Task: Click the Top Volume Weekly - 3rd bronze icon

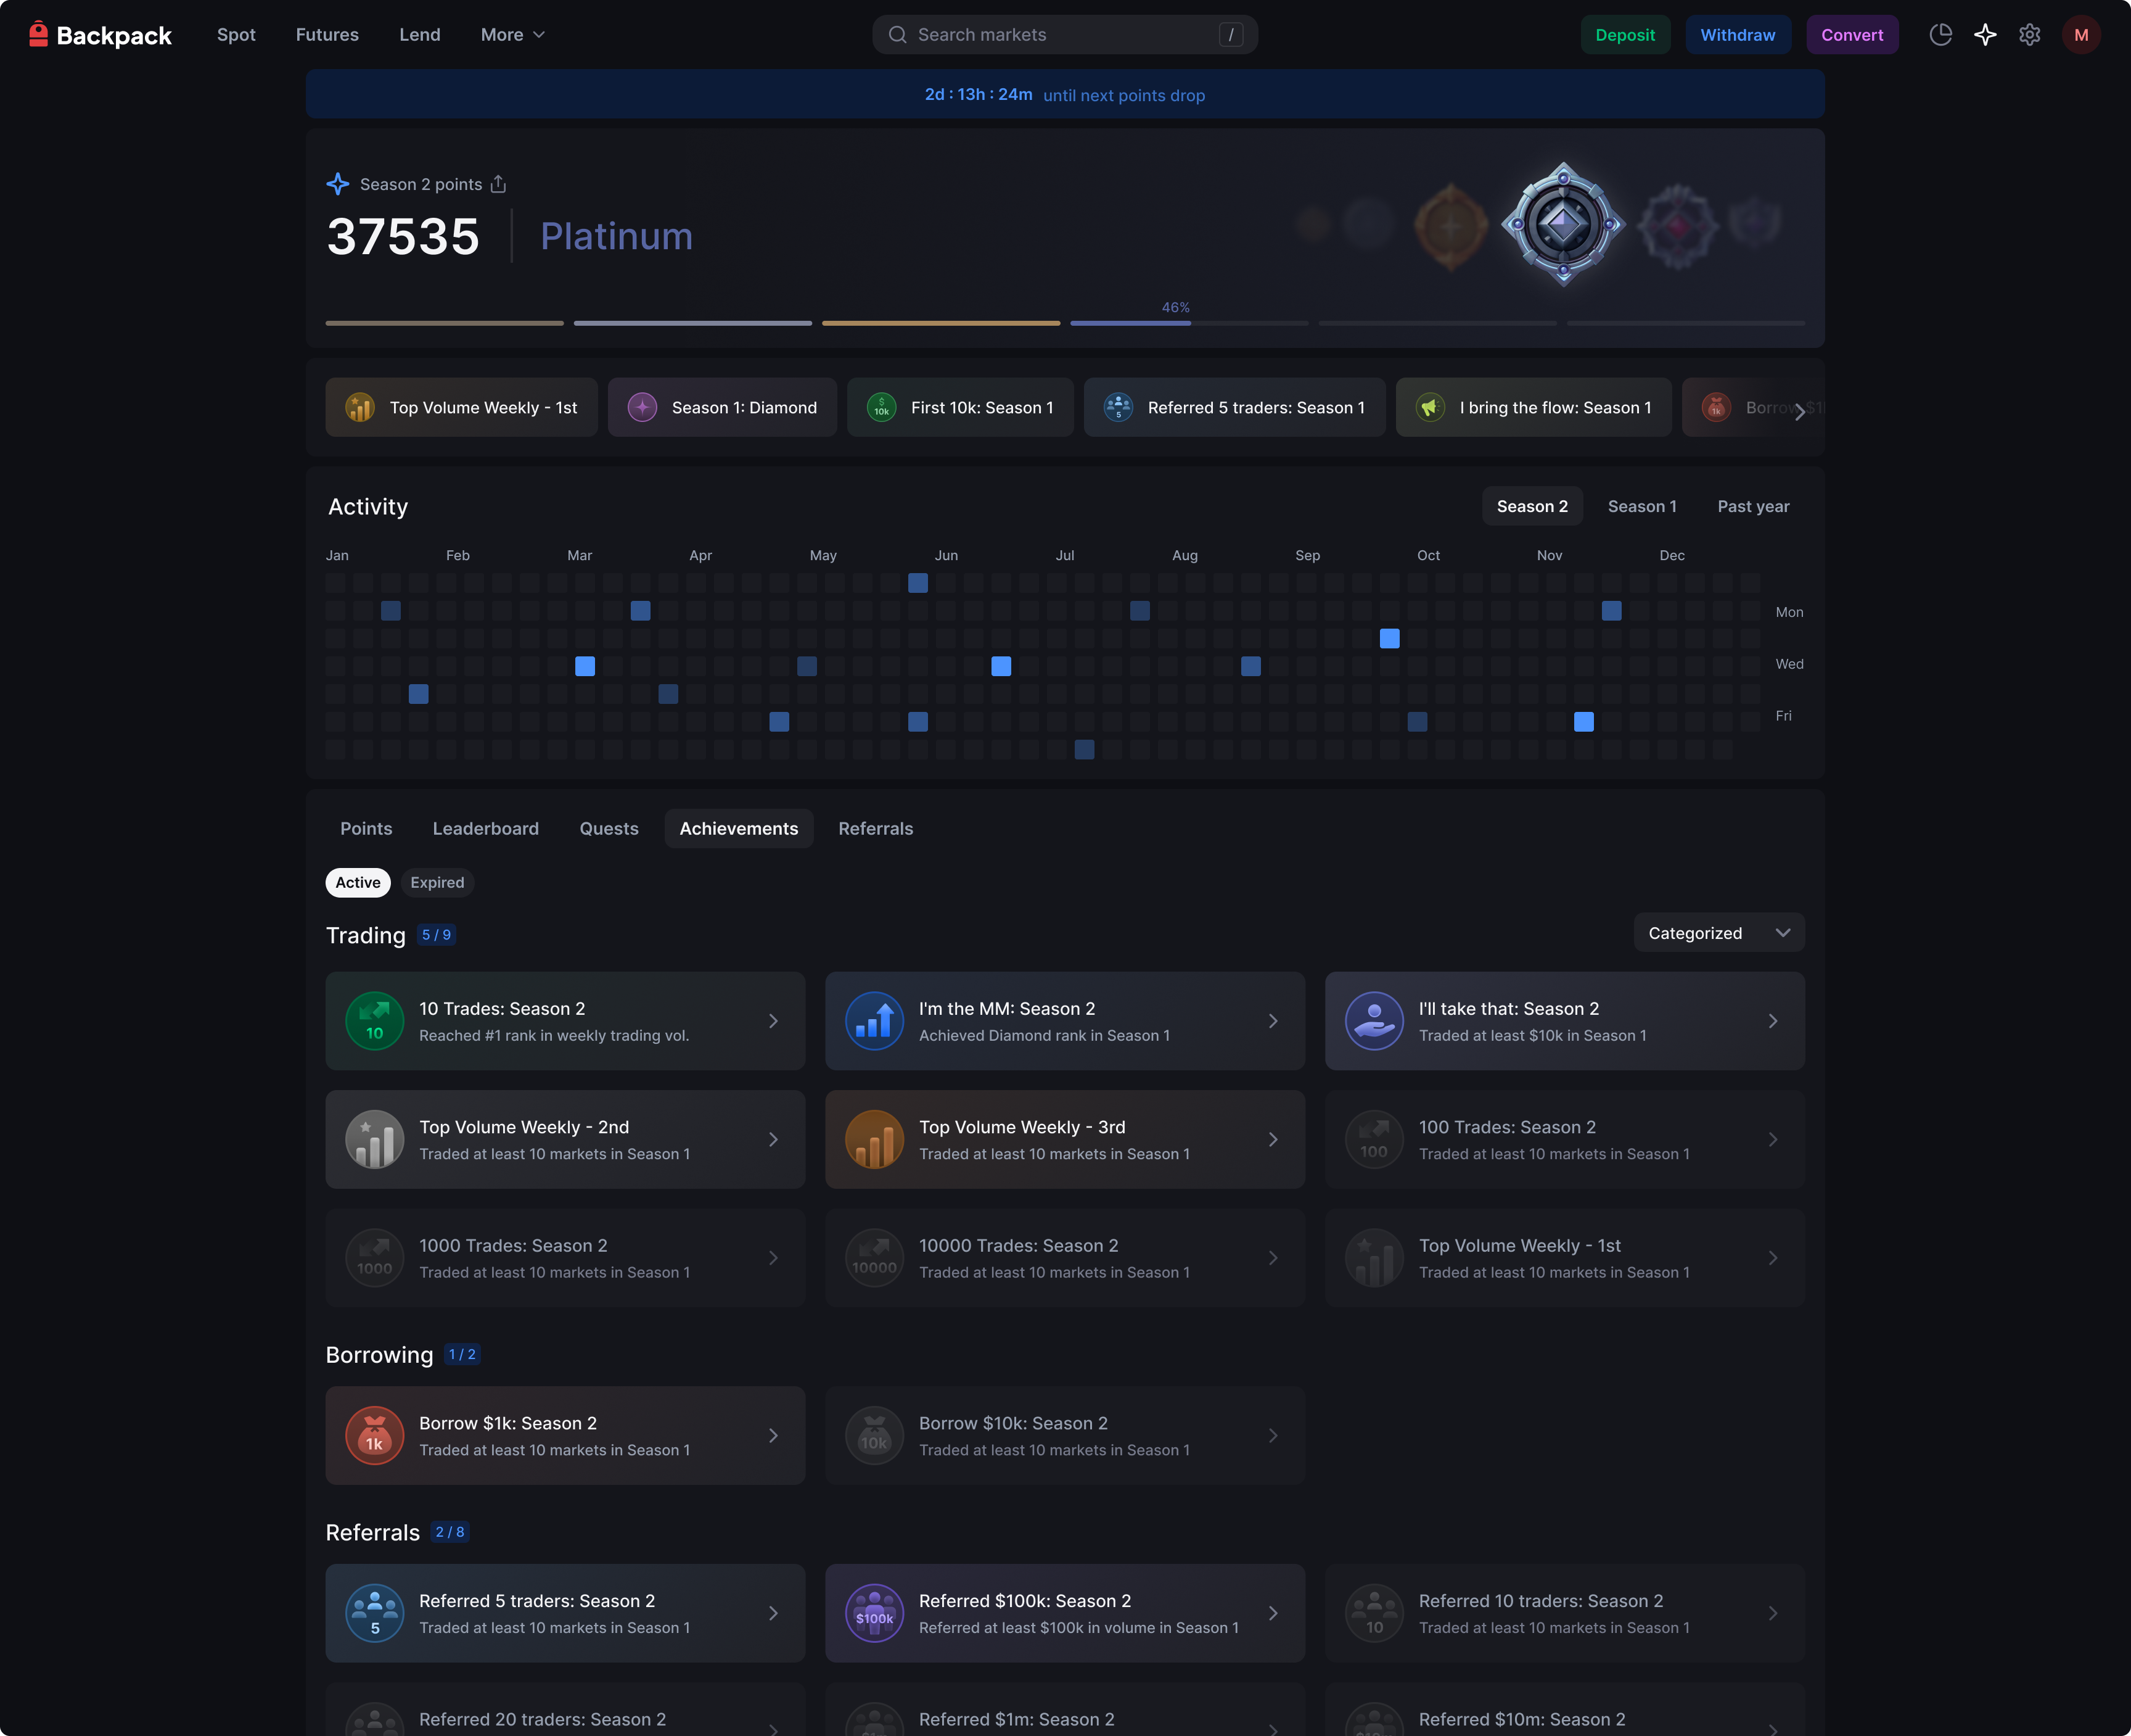Action: (x=874, y=1139)
